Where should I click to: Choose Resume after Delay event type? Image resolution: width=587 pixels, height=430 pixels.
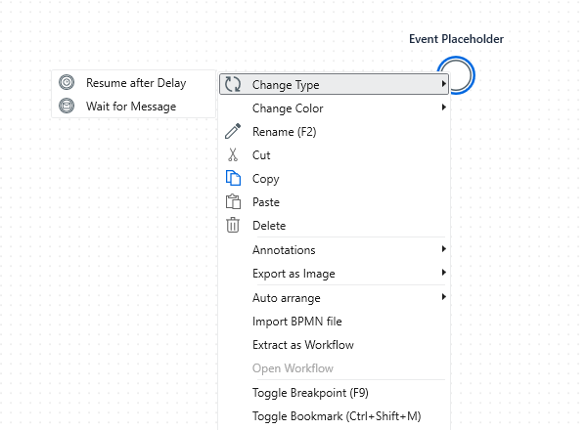pyautogui.click(x=135, y=83)
